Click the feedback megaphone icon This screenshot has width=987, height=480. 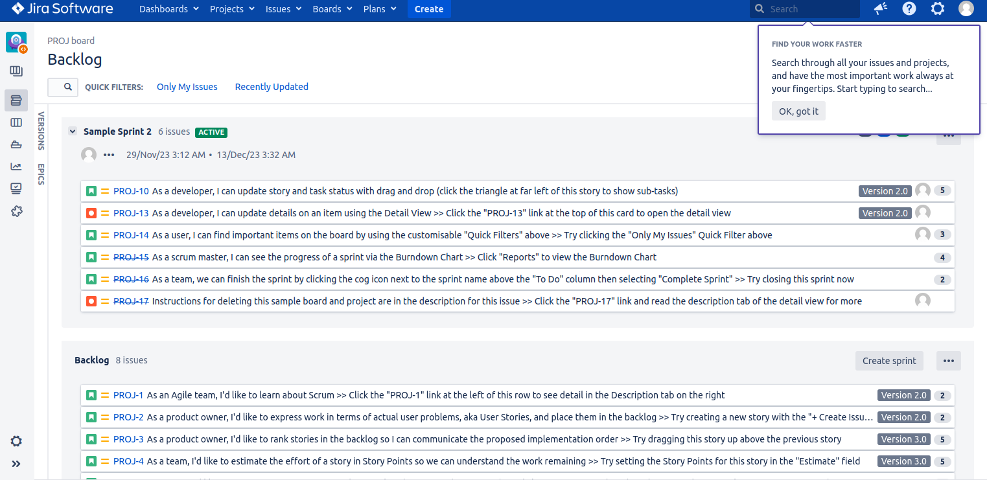(880, 9)
